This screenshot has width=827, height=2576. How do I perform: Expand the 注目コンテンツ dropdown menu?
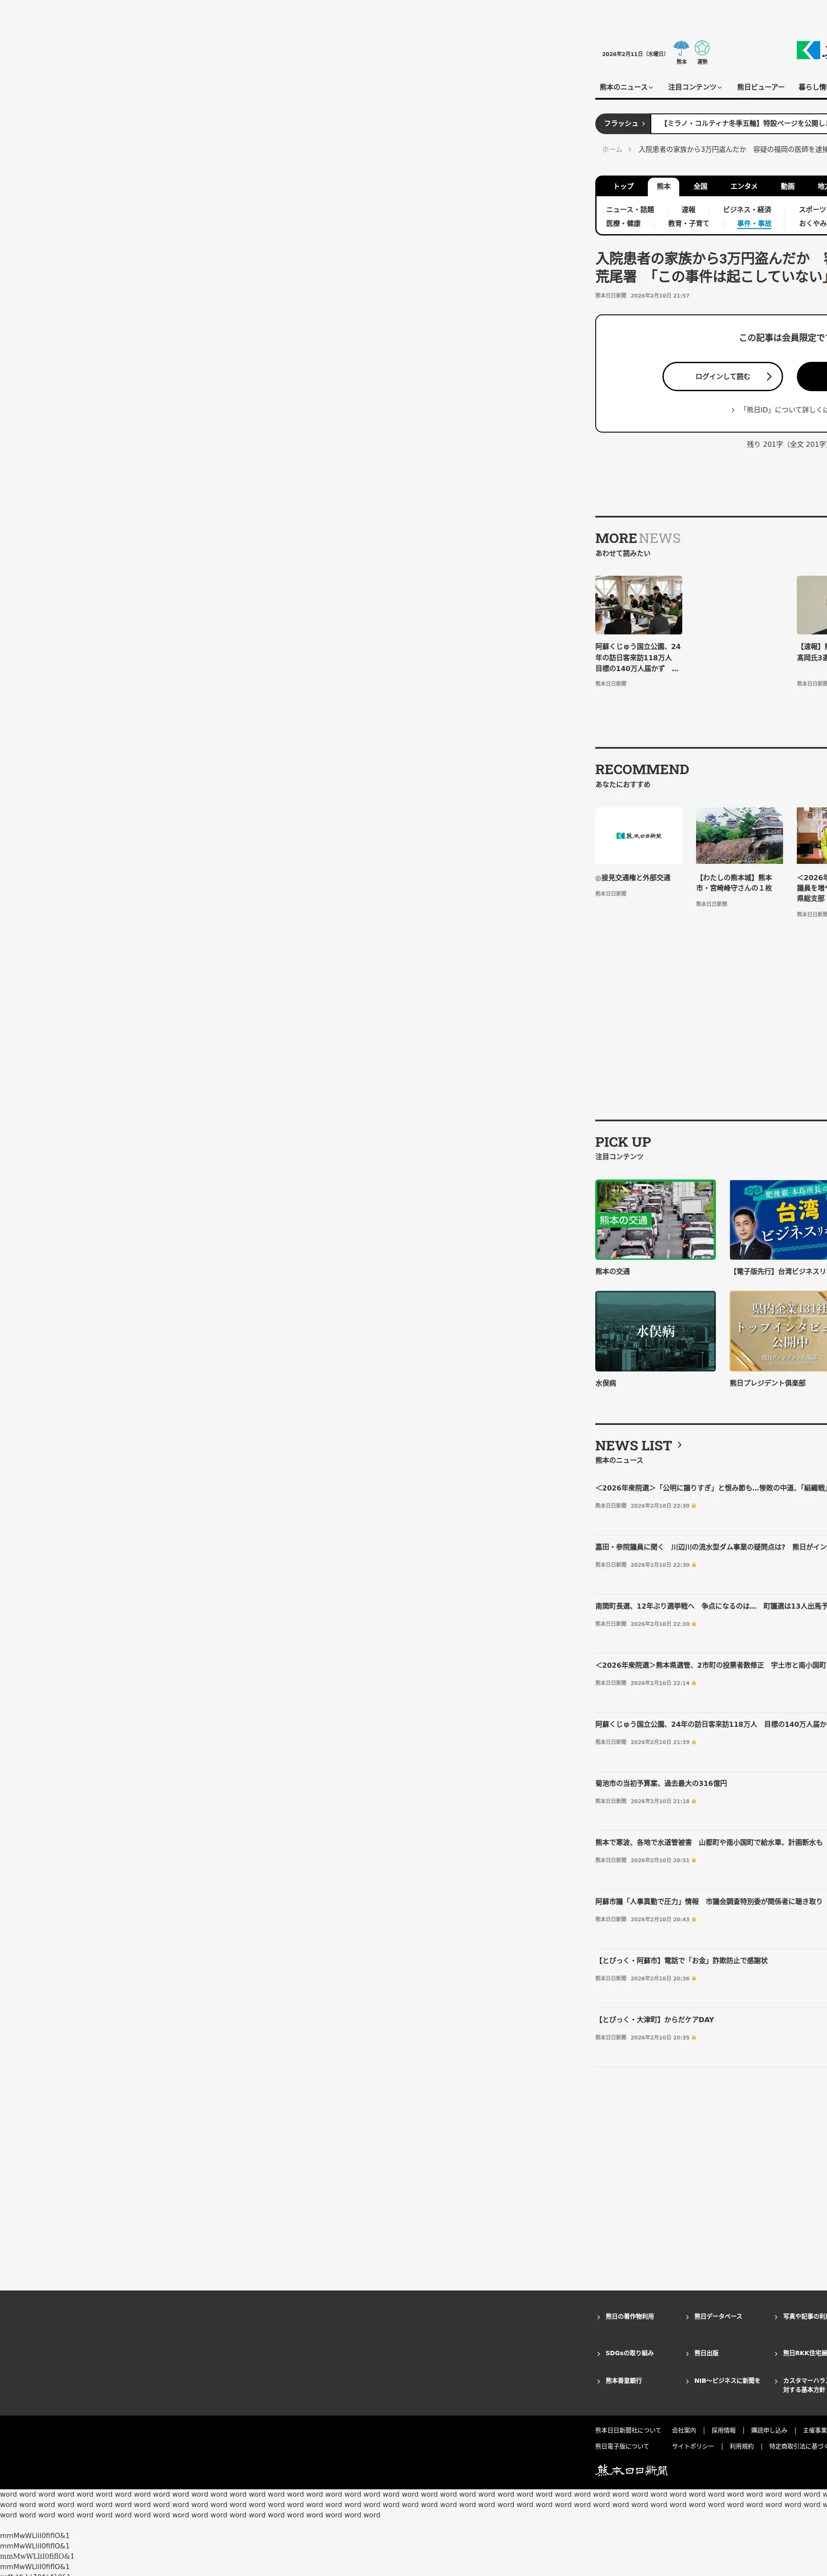[694, 87]
